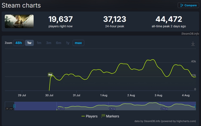201x126 pixels.
Task: Click the 2 Aug axis label
Action: [x=131, y=95]
